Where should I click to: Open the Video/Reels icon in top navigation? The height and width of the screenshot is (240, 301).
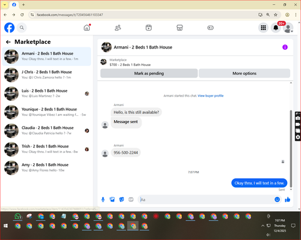coord(149,28)
